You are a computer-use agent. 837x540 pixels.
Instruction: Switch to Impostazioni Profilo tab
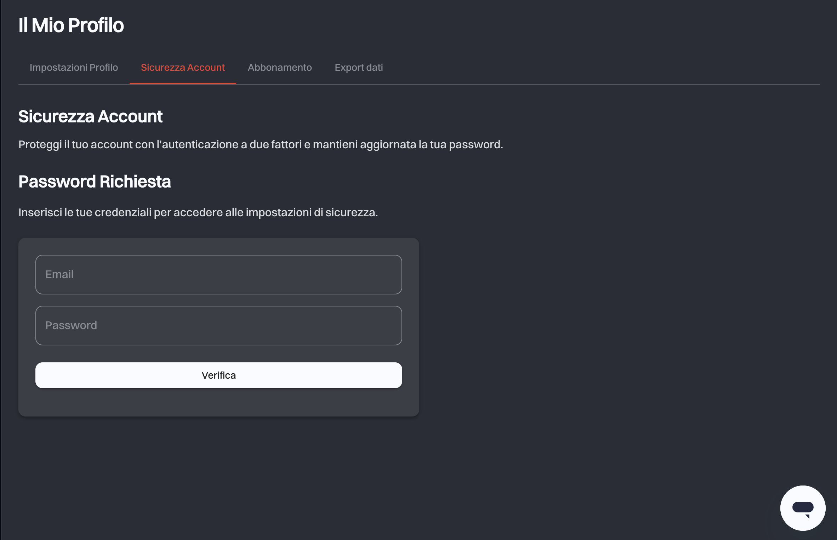click(74, 68)
